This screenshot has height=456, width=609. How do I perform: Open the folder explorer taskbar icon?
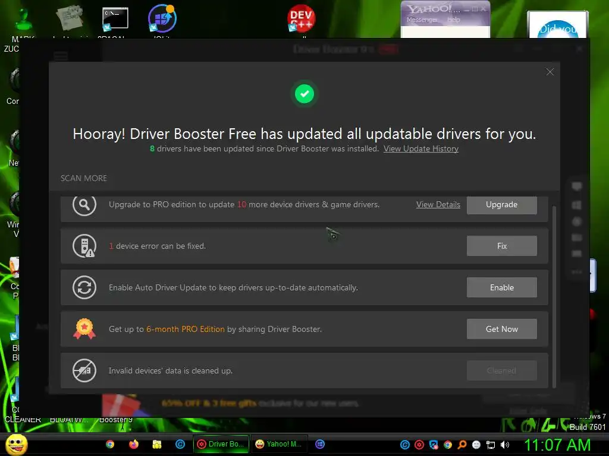[157, 444]
